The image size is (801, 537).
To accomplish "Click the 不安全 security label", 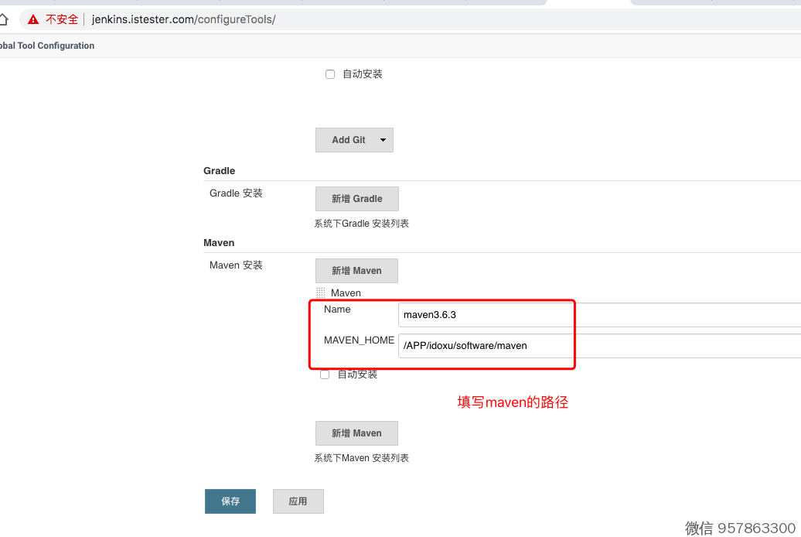I will (62, 19).
